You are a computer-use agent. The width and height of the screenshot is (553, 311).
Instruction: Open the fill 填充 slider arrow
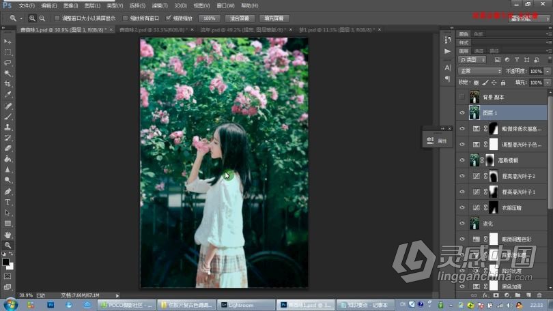tap(548, 83)
